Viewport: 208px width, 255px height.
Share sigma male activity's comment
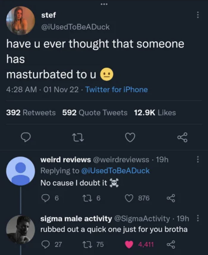click(170, 245)
